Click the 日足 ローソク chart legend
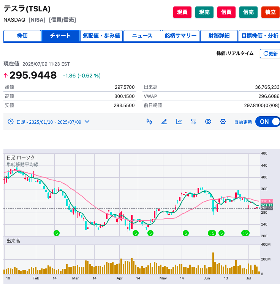Screen dimensions: 280x284 point(21,158)
